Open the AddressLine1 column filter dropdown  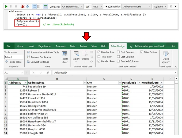(85, 83)
